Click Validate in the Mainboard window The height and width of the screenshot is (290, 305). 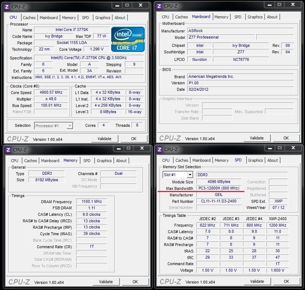257,138
